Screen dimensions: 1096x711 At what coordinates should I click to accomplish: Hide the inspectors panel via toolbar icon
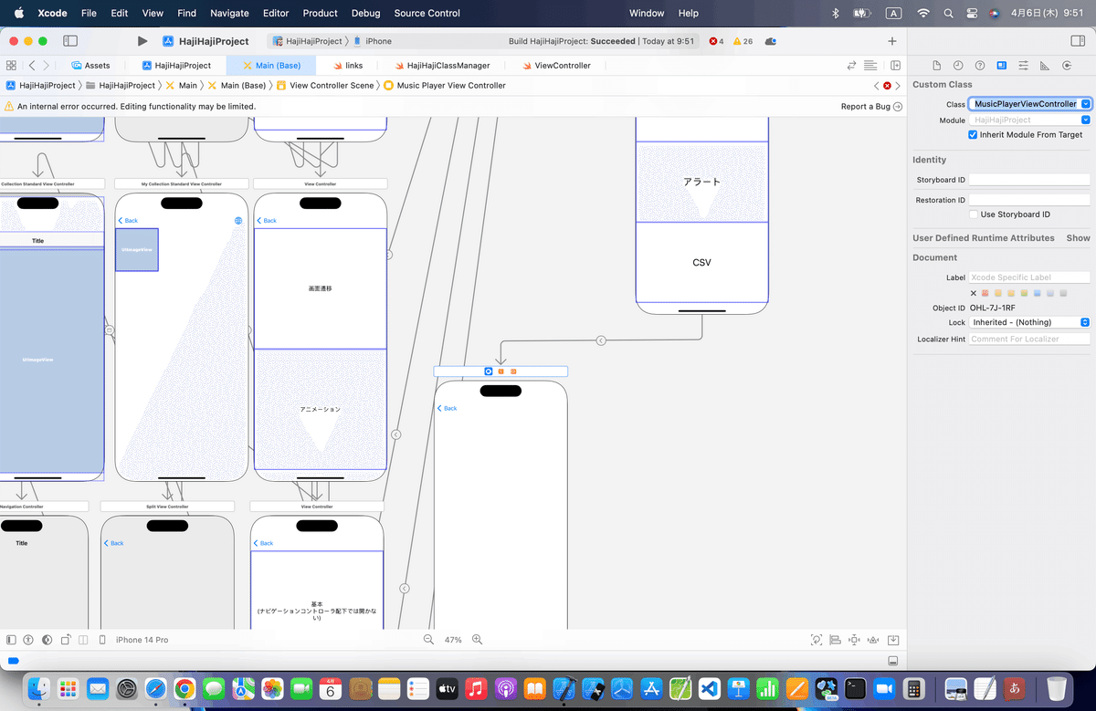pyautogui.click(x=1076, y=41)
